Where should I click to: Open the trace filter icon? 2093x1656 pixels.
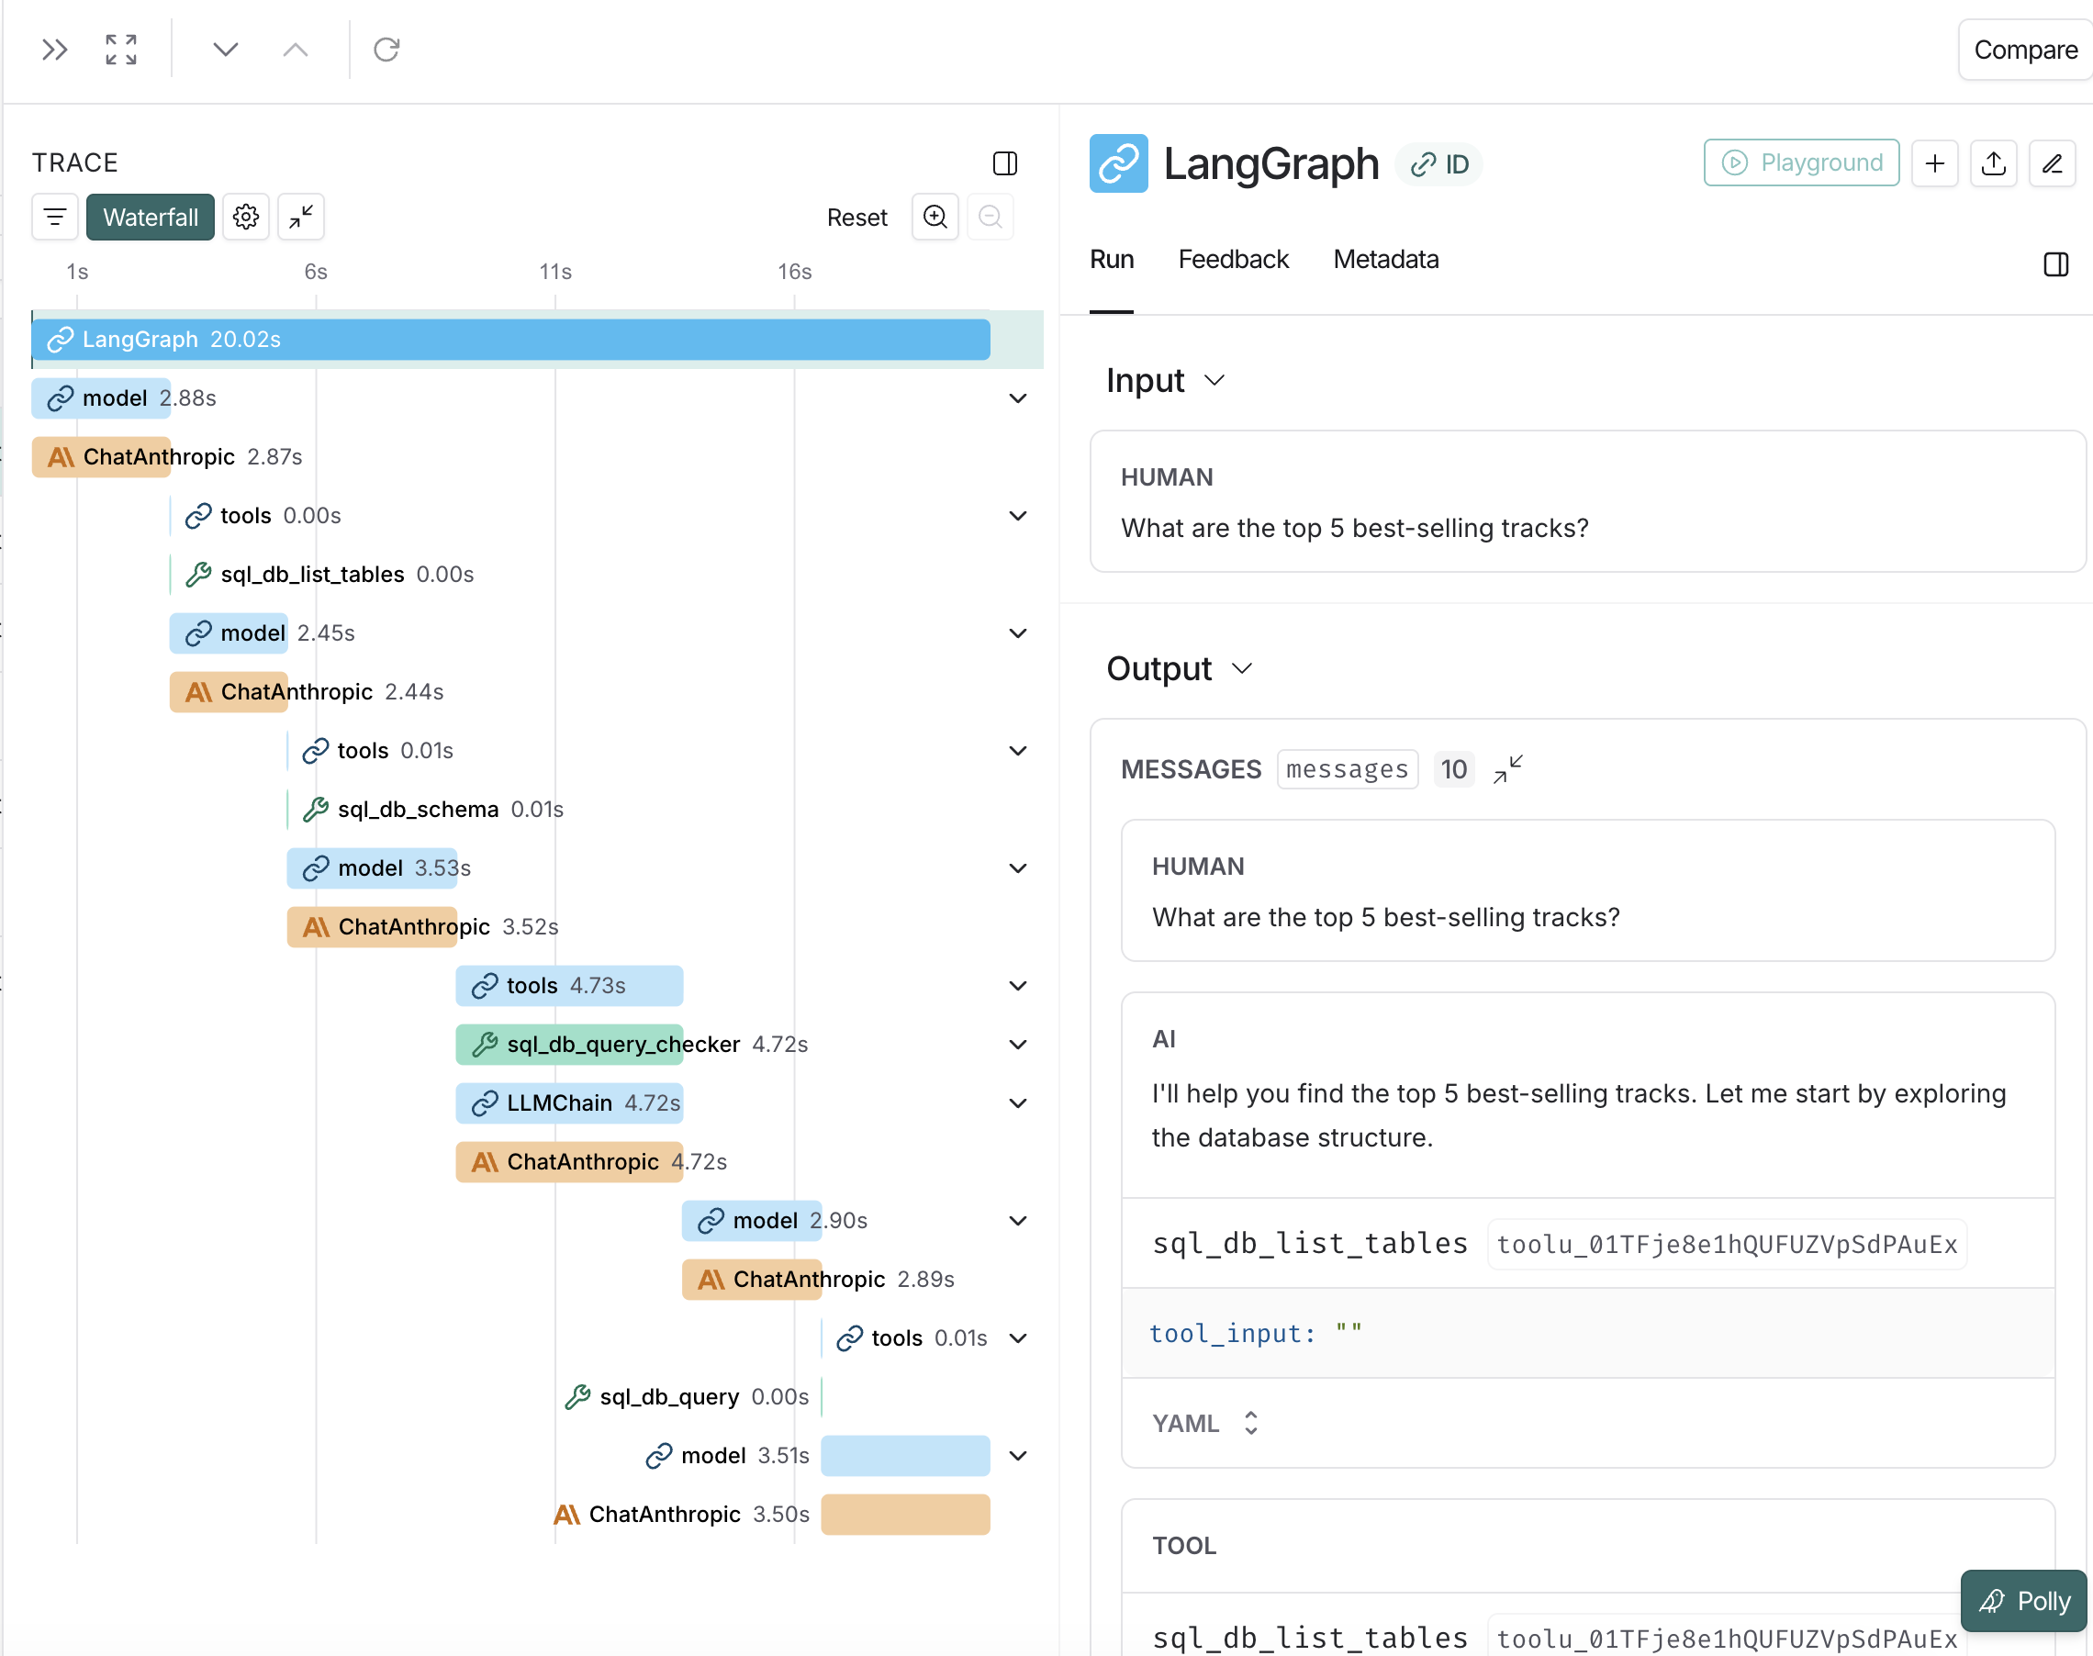(x=55, y=217)
